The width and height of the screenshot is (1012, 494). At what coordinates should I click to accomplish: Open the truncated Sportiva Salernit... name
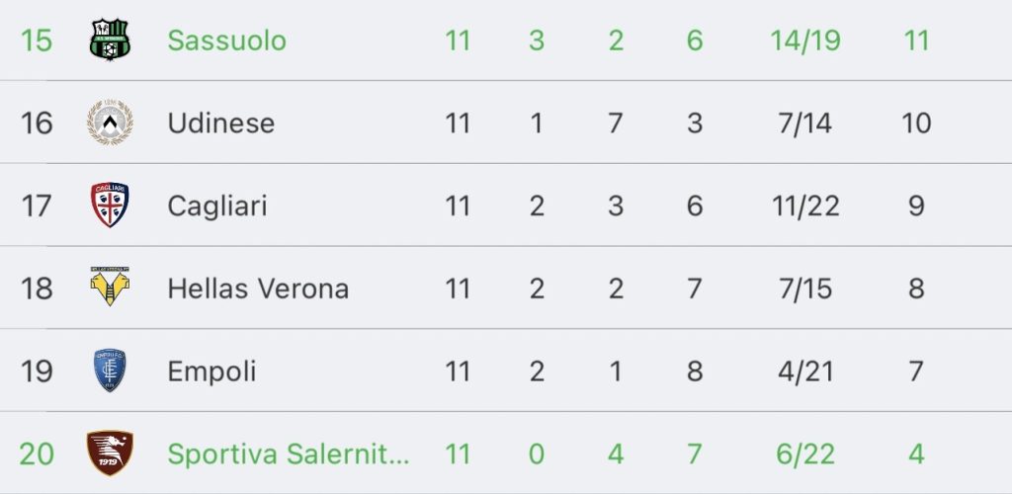[288, 454]
